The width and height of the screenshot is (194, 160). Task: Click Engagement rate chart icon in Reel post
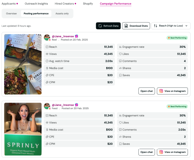point(120,47)
